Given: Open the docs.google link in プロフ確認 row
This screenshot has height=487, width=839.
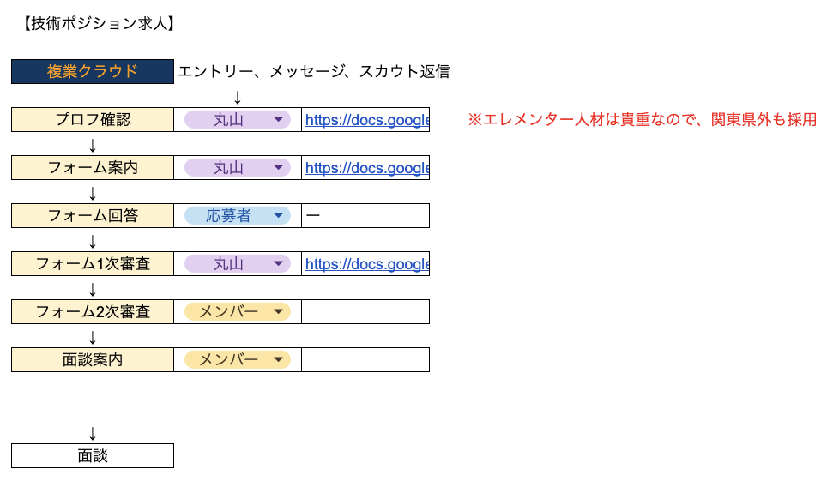Looking at the screenshot, I should tap(366, 120).
